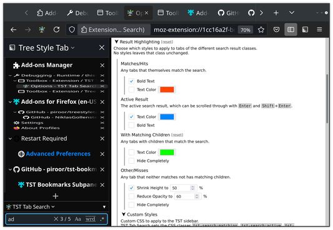Enable Hide Completely under With Matching Children

[131, 161]
